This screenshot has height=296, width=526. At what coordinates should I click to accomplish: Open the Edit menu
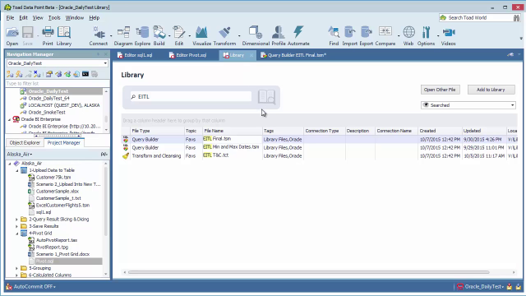[x=23, y=18]
